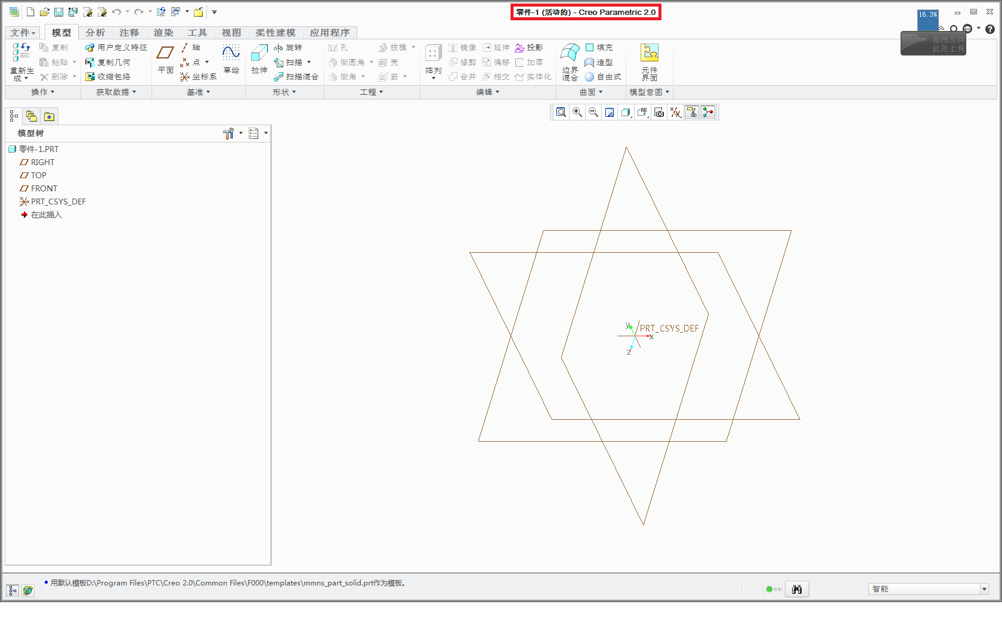Start the 扫描 (Sweep) tool

point(288,62)
